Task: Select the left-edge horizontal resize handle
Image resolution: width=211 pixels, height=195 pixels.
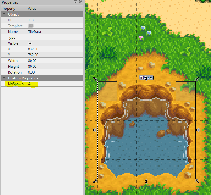Action: coord(95,130)
